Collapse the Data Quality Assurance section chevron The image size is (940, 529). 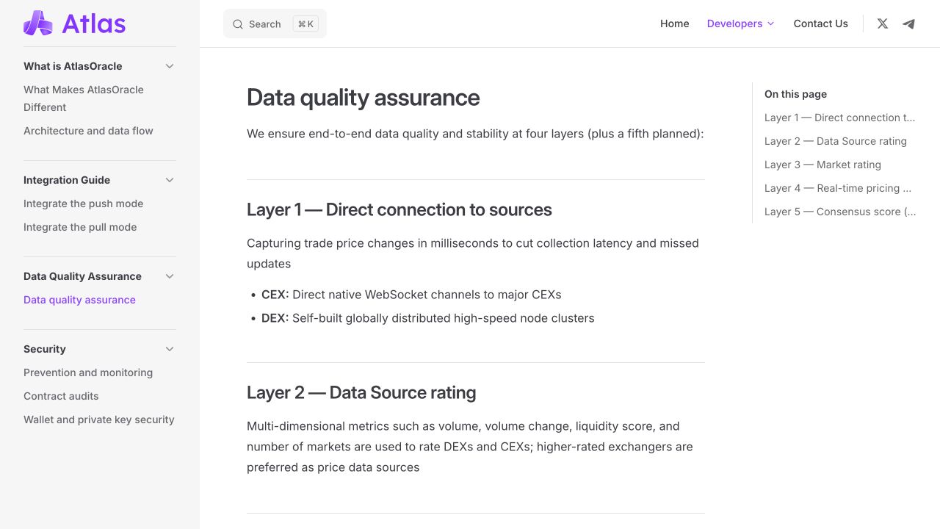coord(170,276)
